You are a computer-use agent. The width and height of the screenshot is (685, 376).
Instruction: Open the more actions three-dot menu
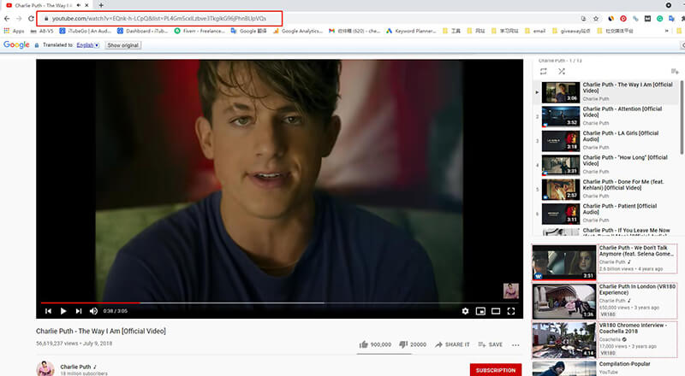pos(515,344)
